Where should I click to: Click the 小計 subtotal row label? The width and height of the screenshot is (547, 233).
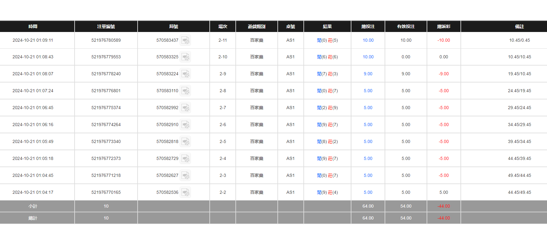pos(33,206)
